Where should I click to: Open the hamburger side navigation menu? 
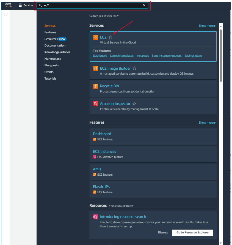click(x=5, y=14)
